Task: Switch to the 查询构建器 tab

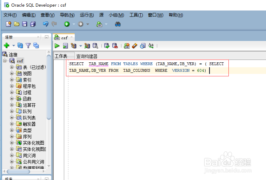Action: click(x=87, y=56)
